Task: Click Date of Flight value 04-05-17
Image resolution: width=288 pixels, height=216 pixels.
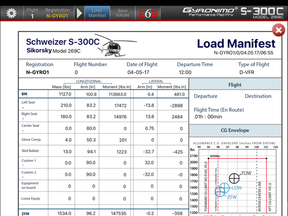Action: pyautogui.click(x=138, y=73)
